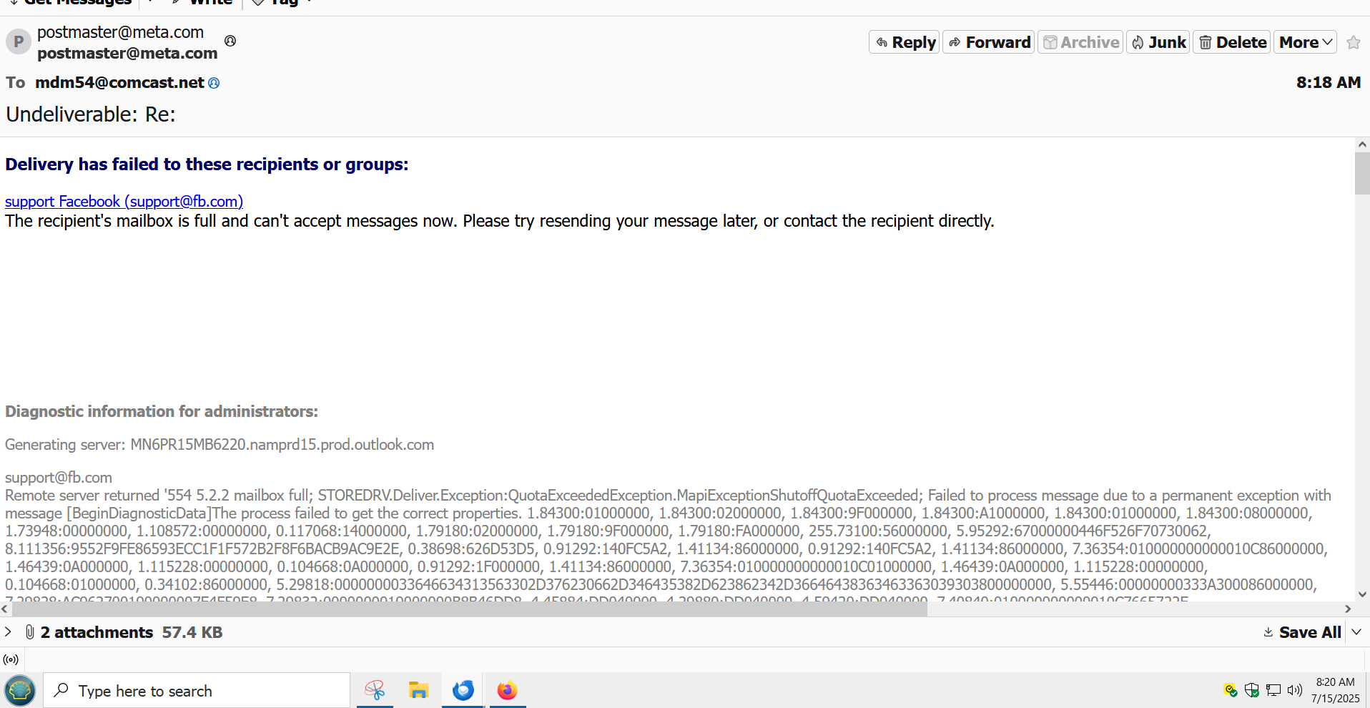The height and width of the screenshot is (708, 1370).
Task: Click the network tray icon
Action: coord(1273,690)
